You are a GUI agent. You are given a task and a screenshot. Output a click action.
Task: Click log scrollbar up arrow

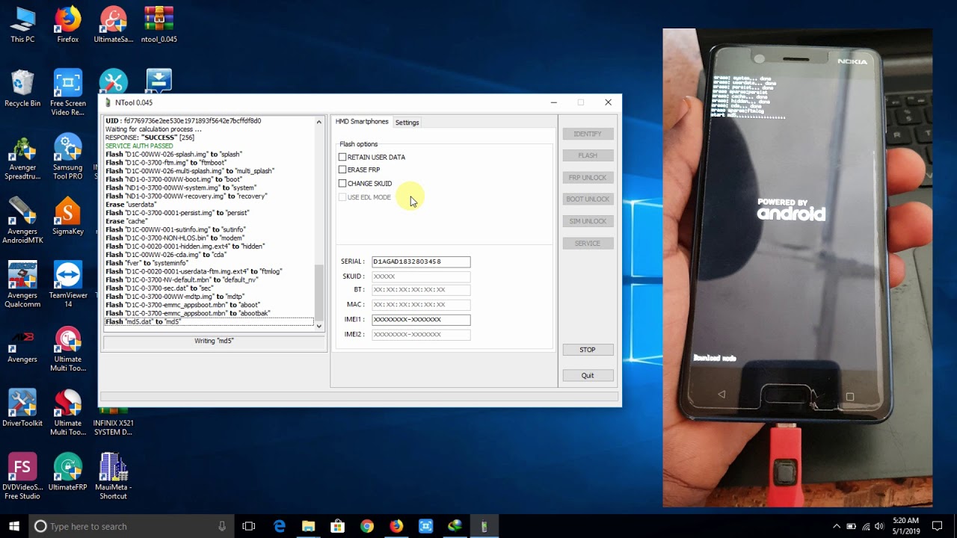[x=319, y=122]
